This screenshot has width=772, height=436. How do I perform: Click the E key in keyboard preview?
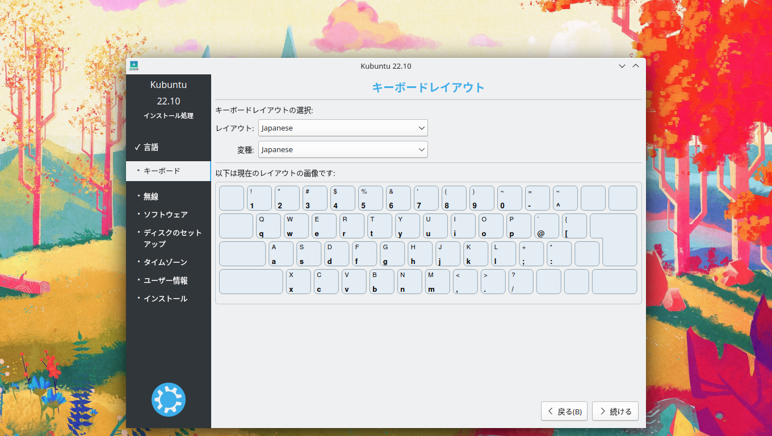[324, 226]
